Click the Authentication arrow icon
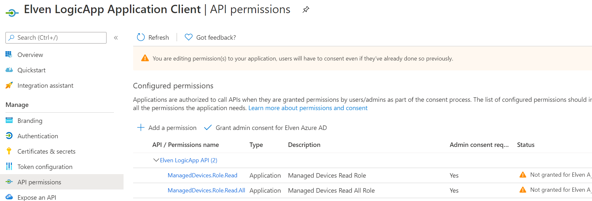This screenshot has height=201, width=592. tap(9, 136)
